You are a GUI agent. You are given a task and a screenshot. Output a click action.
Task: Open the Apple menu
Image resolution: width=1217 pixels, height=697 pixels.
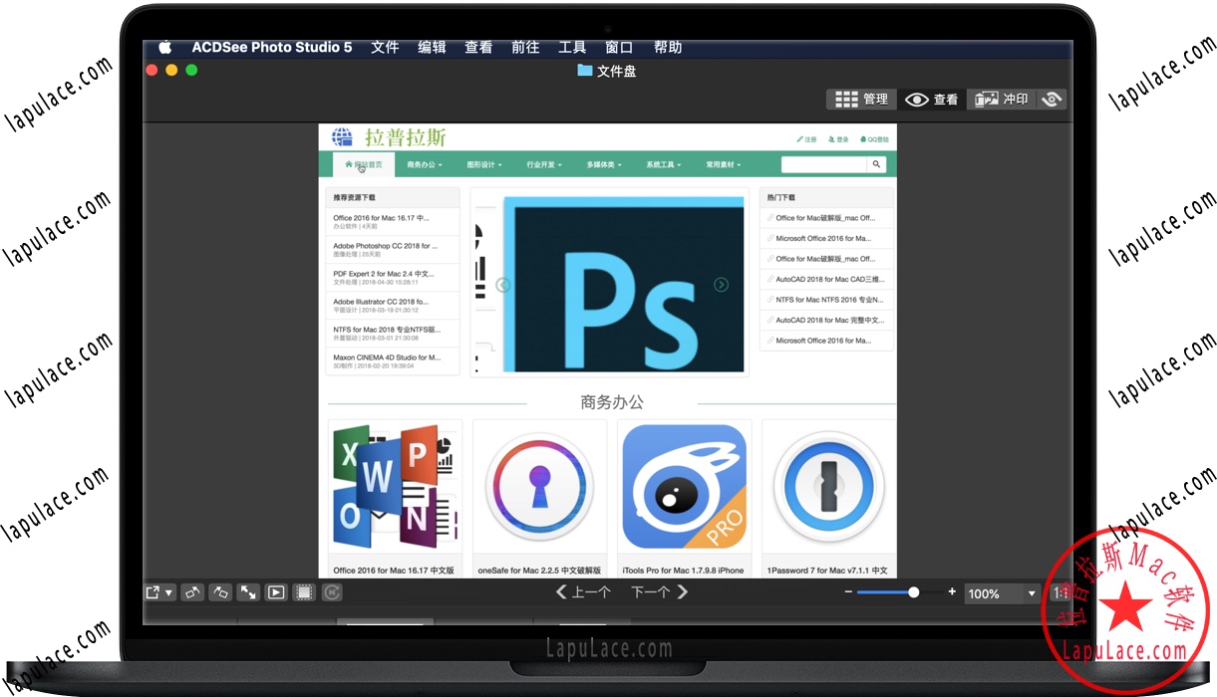click(165, 47)
